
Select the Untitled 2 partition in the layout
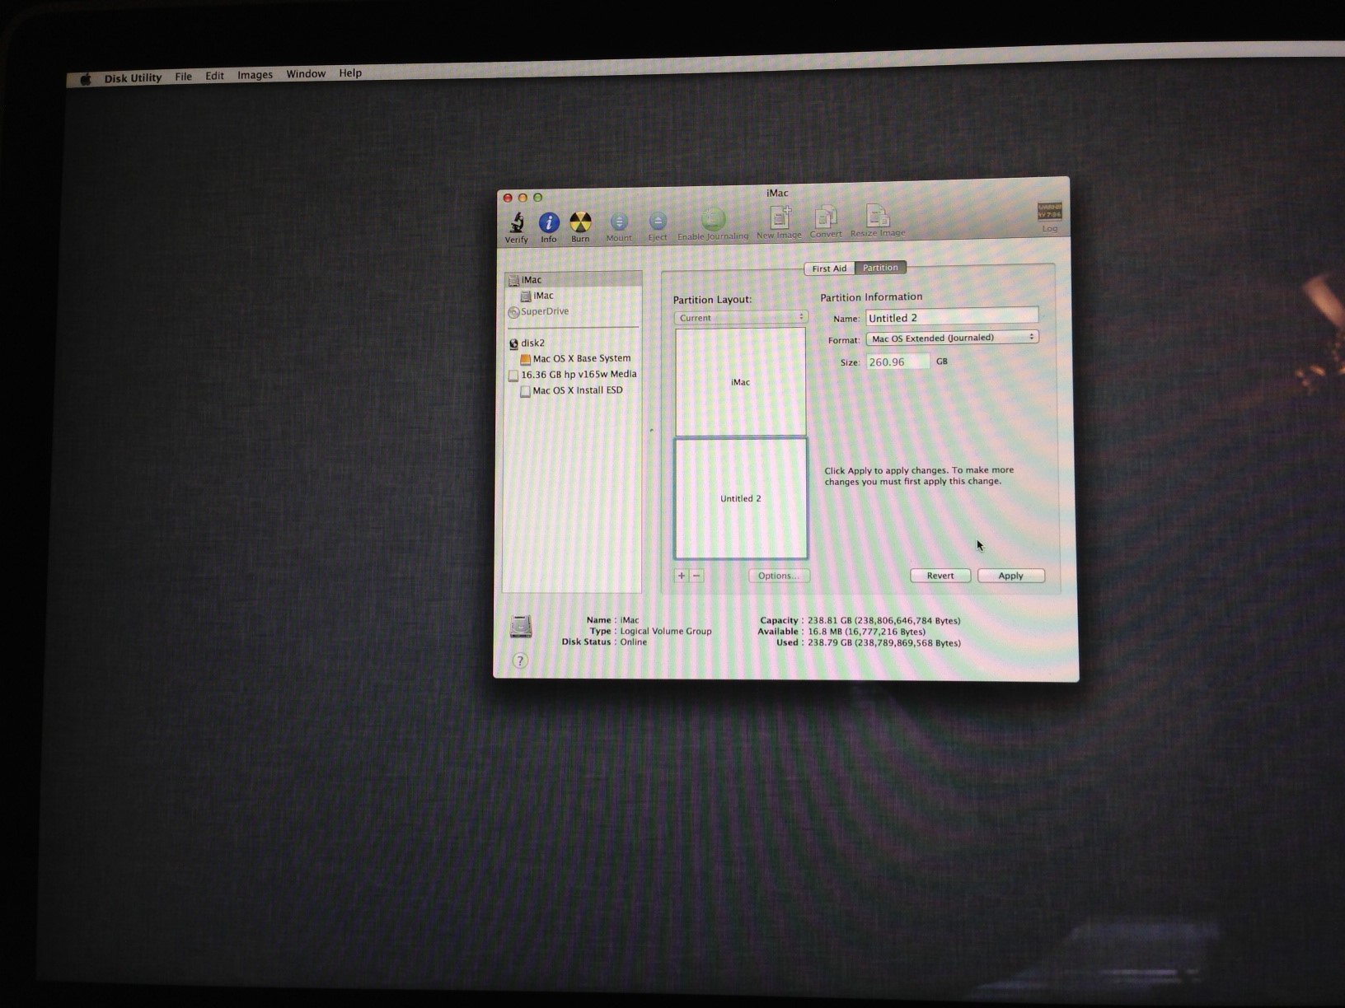point(741,498)
